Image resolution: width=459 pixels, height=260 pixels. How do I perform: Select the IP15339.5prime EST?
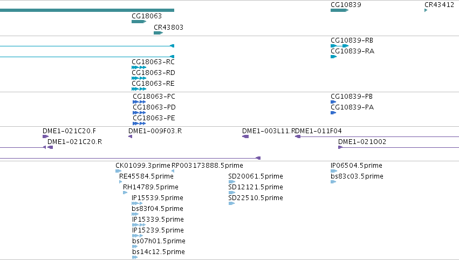click(x=139, y=225)
